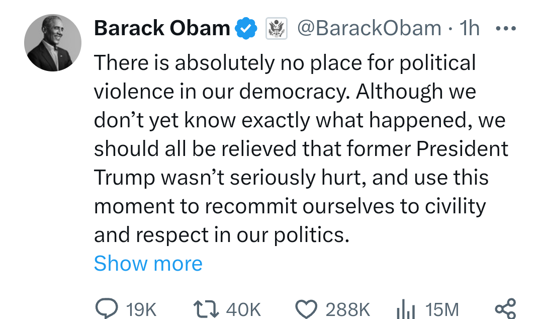Click the @BarackObam handle
This screenshot has height=319, width=543.
click(x=369, y=29)
